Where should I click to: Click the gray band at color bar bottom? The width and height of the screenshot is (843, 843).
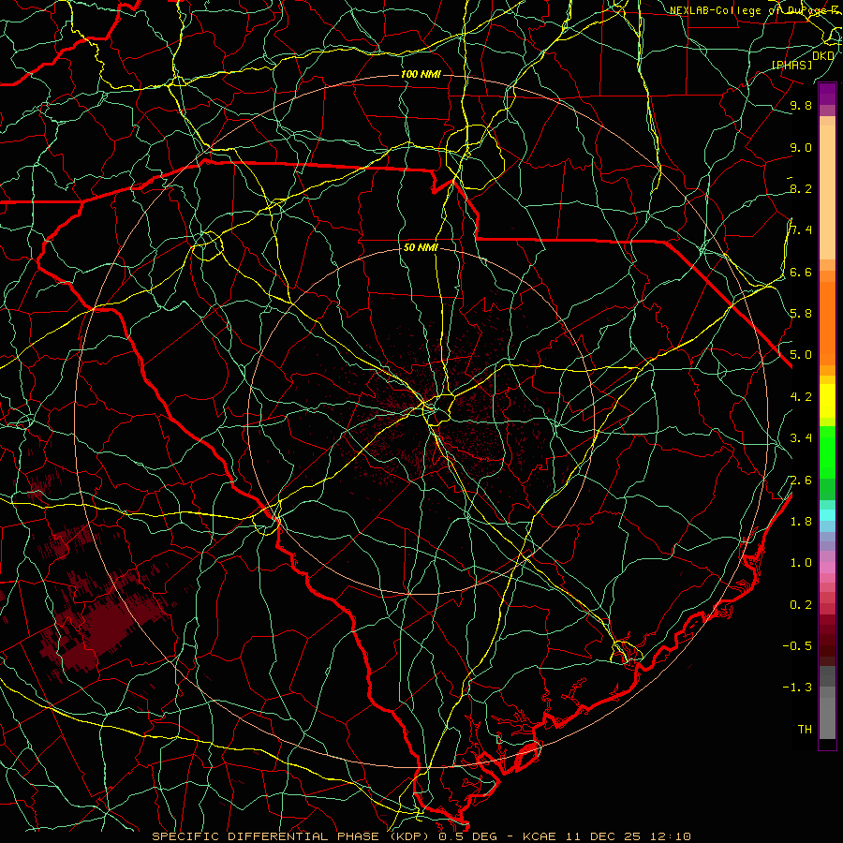click(x=827, y=713)
